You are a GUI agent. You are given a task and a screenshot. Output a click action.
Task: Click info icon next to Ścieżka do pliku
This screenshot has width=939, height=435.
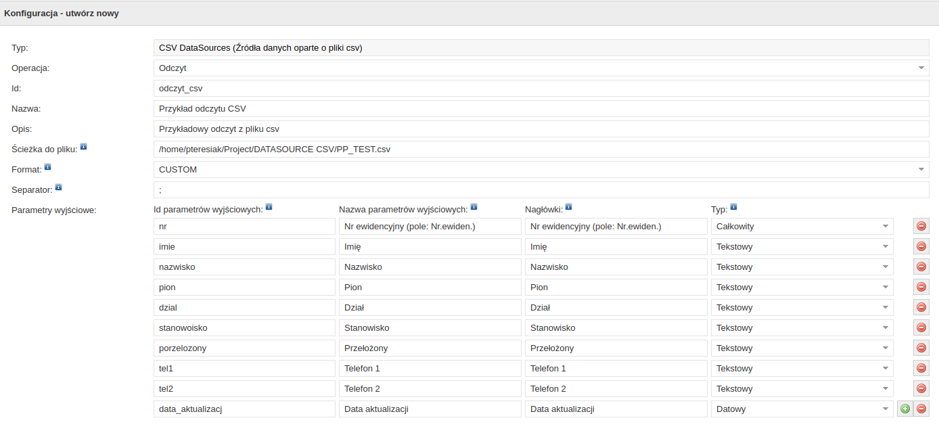pos(83,146)
